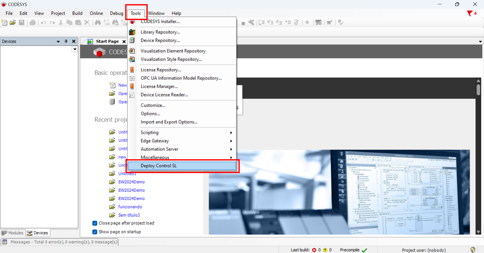Expand the Edge Gateway submenu
The height and width of the screenshot is (253, 484).
pos(182,141)
